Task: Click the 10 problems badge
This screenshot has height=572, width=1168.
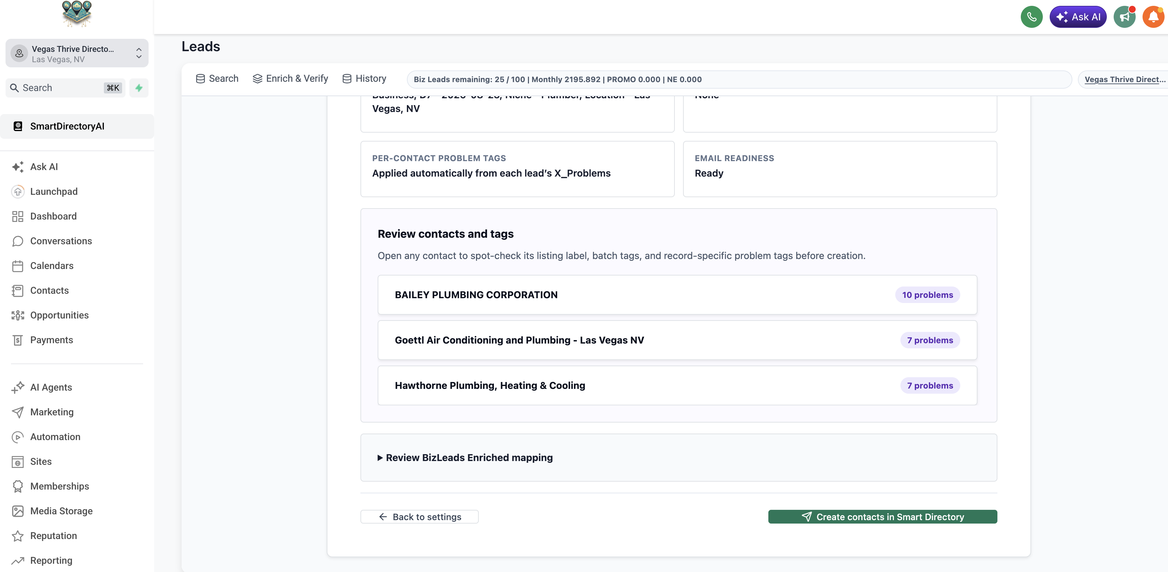Action: 927,295
